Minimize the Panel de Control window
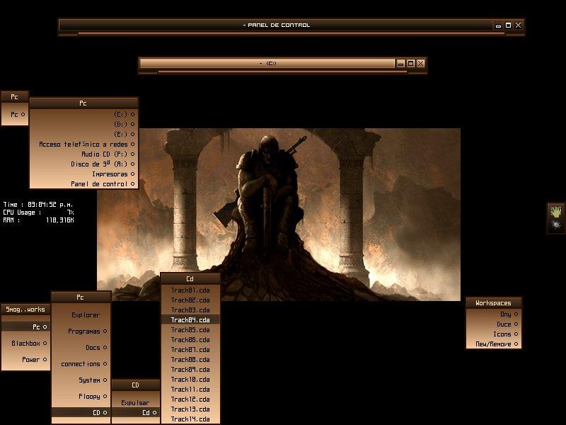Image resolution: width=566 pixels, height=425 pixels. click(499, 25)
